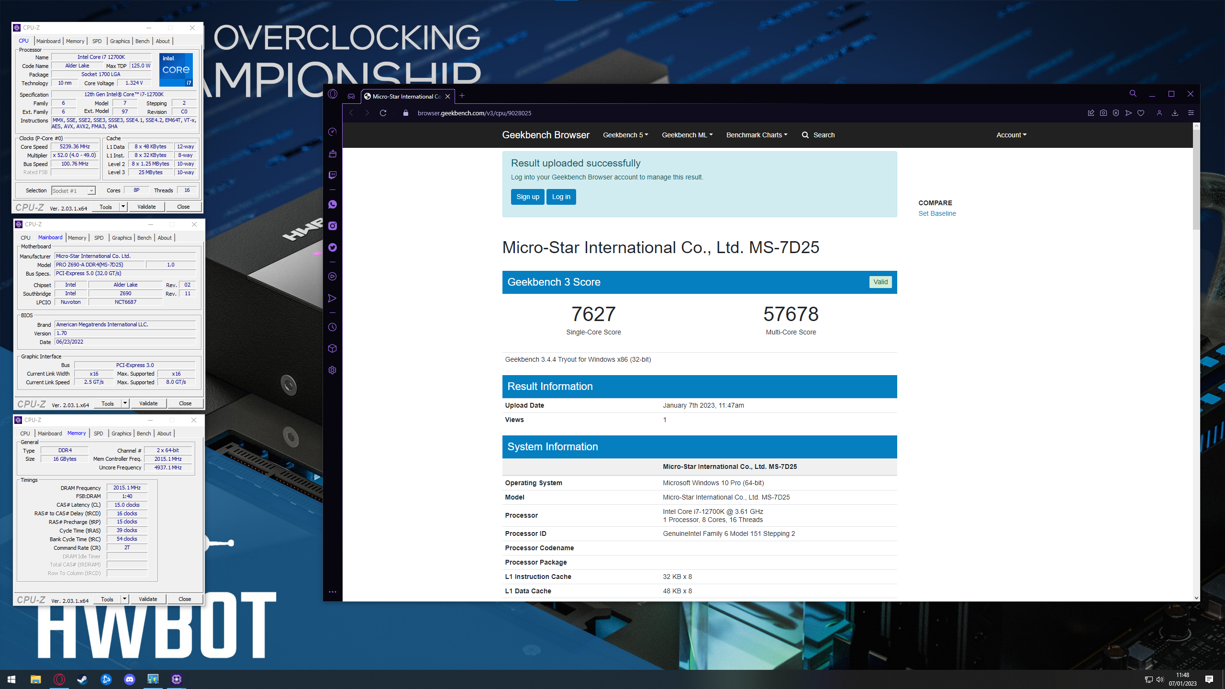This screenshot has width=1225, height=689.
Task: Expand the Benchmark Charts dropdown
Action: [x=757, y=135]
